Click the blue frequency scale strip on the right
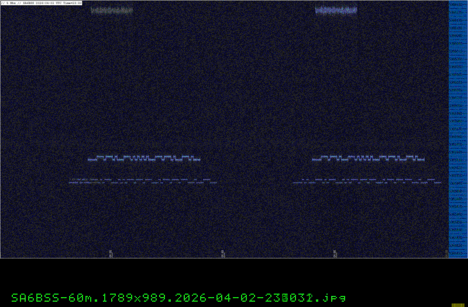The image size is (468, 307). pos(457,129)
